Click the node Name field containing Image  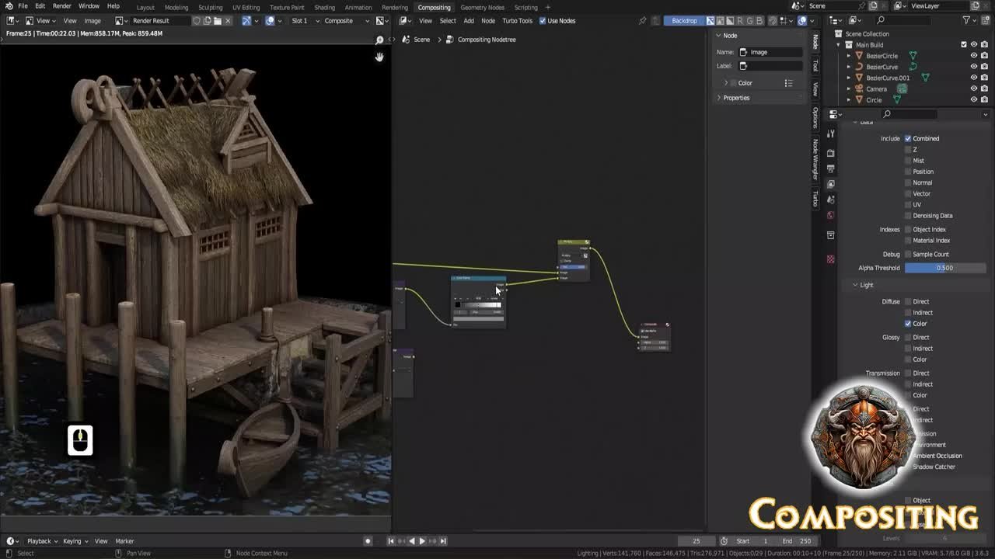point(770,52)
